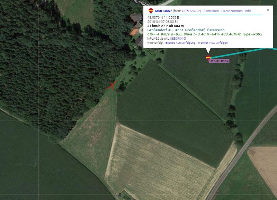Click the 2018-04-07 06:03:54 timestamp
The image size is (277, 200).
(163, 22)
